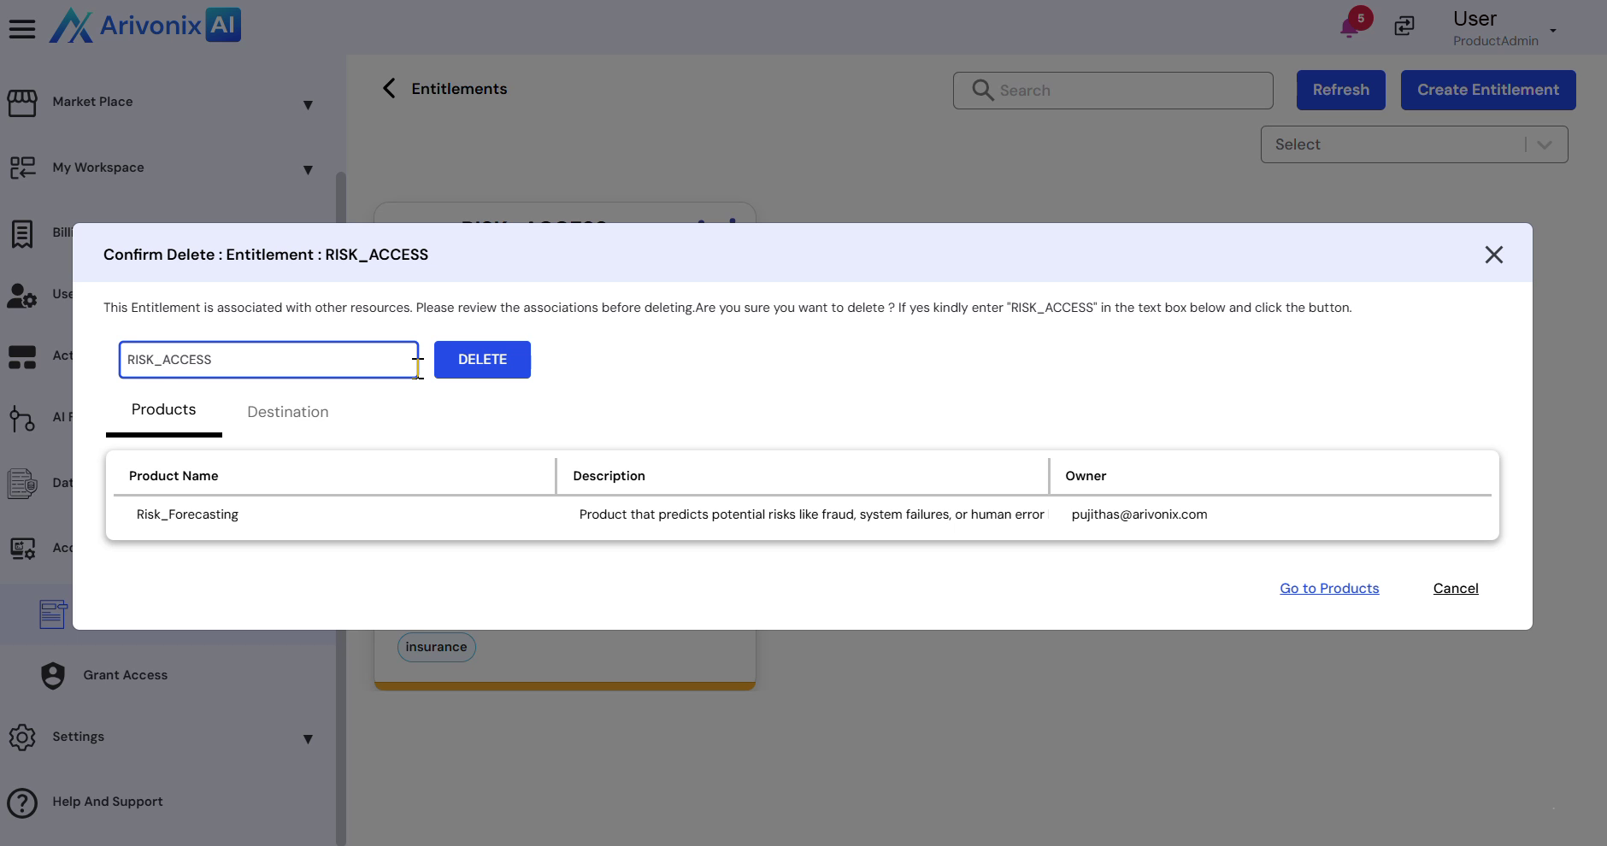Image resolution: width=1607 pixels, height=846 pixels.
Task: Expand the Settings menu arrow
Action: coord(308,739)
